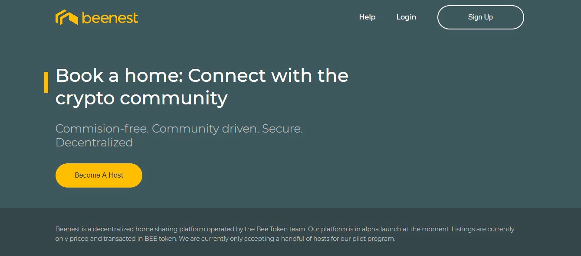The height and width of the screenshot is (256, 581).
Task: Click "Connect with the" in the heading
Action: coord(268,76)
